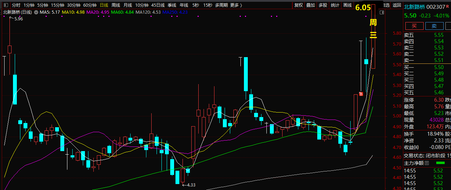This screenshot has height=190, width=451.
Task: Select the 15分钟 period tab
Action: (x=58, y=5)
